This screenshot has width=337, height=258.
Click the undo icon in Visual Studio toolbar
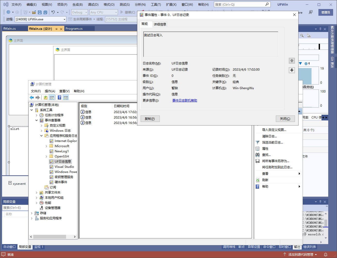pyautogui.click(x=53, y=12)
